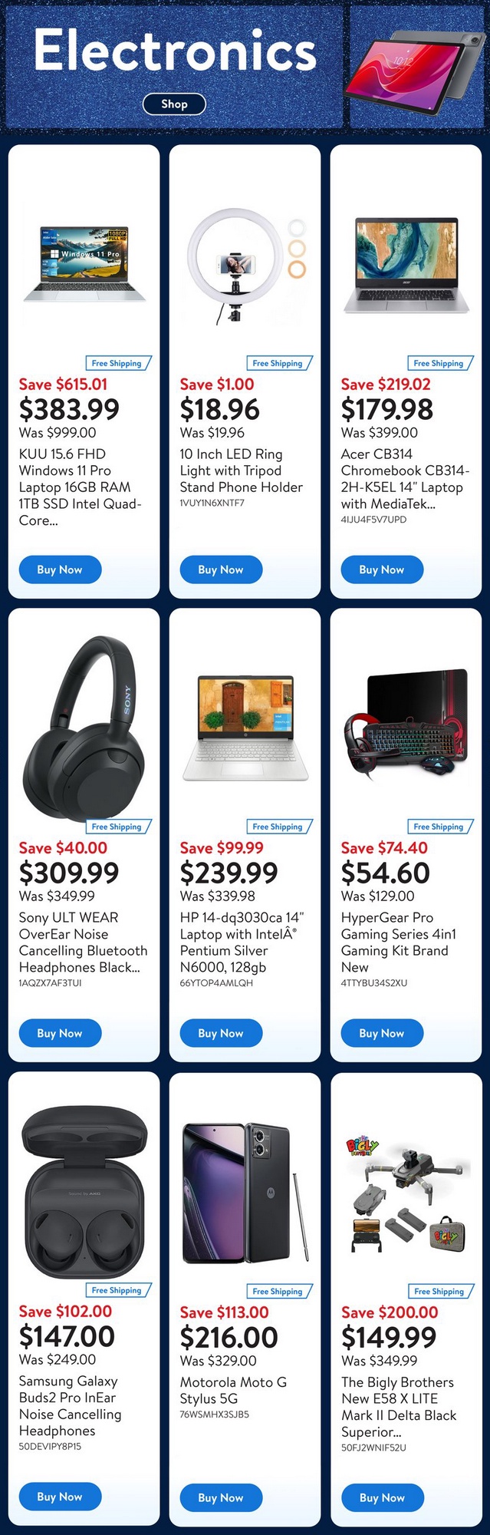Buy the KUU 15.6 FHD laptop now
Viewport: 490px width, 1535px height.
tap(60, 569)
